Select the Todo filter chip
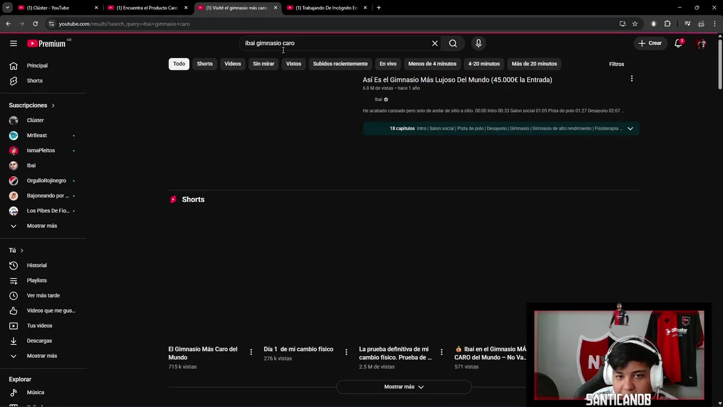 point(179,64)
